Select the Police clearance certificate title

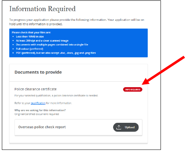coord(36,89)
